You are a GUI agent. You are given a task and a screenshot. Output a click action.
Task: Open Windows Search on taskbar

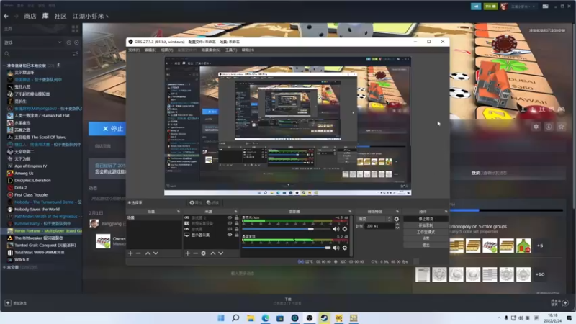coord(235,318)
